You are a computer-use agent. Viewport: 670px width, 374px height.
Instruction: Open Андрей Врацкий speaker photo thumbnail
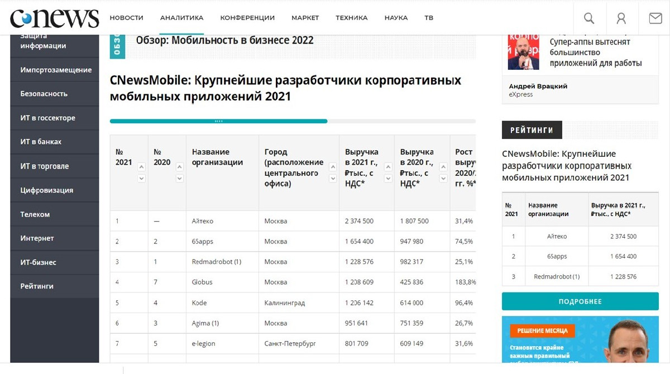point(523,51)
